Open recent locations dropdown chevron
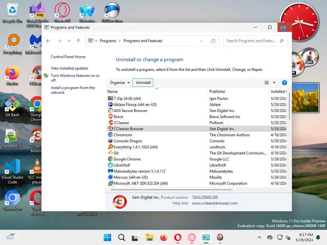327x245 pixels. coord(69,41)
